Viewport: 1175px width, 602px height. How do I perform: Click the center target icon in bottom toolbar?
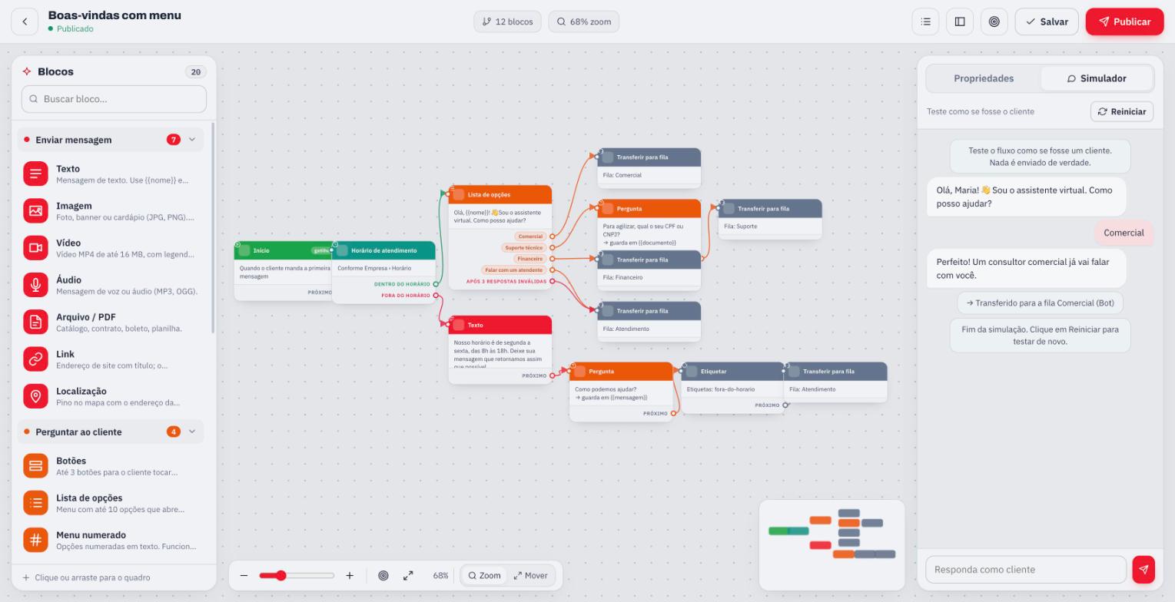(x=383, y=575)
